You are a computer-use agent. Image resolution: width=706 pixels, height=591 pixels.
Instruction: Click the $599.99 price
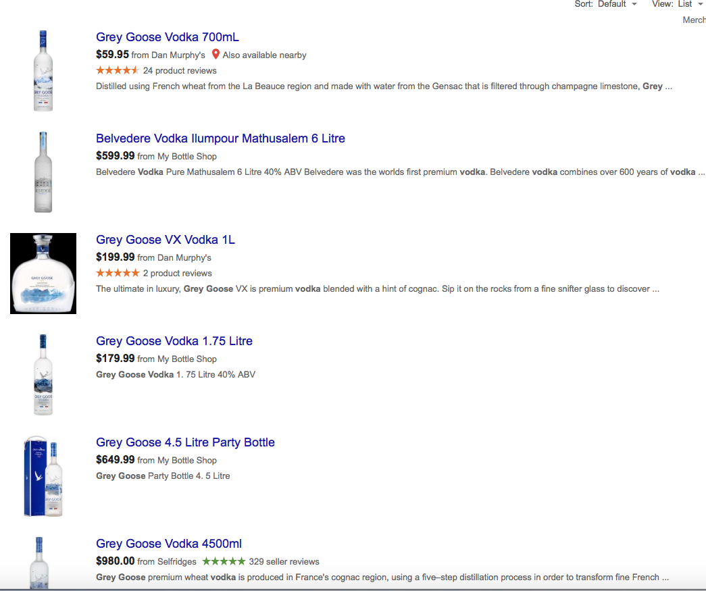[116, 156]
